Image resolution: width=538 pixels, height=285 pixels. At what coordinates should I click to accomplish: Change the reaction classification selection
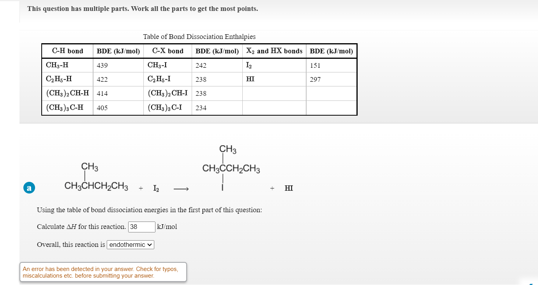click(130, 245)
